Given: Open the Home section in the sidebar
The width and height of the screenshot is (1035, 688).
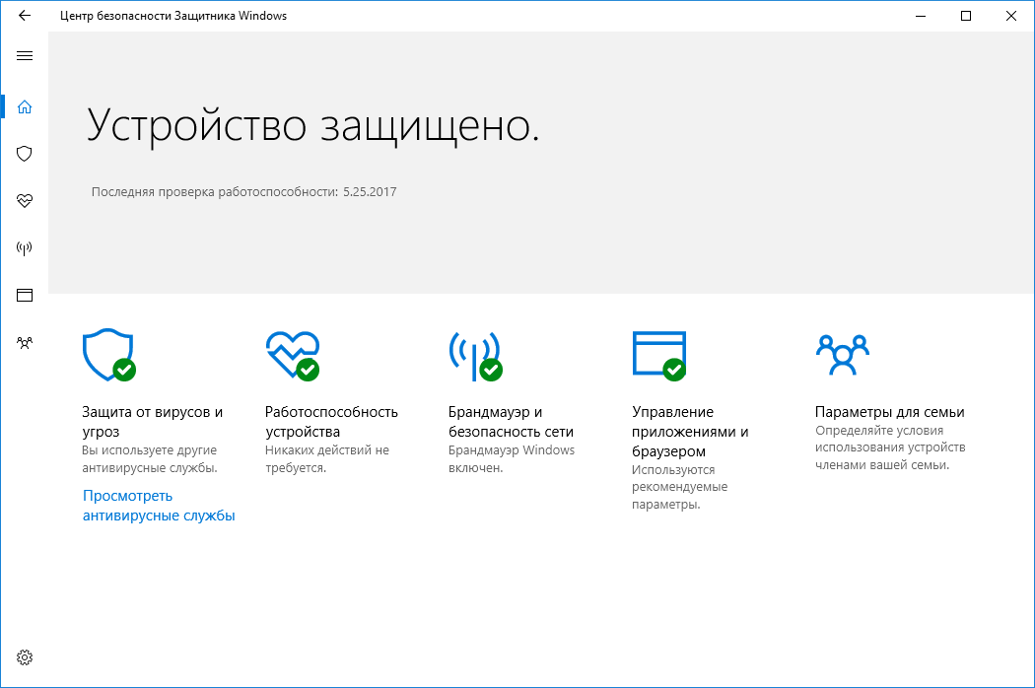Looking at the screenshot, I should tap(24, 106).
